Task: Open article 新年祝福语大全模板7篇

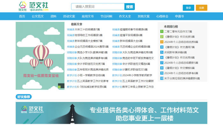Action: [x=89, y=41]
